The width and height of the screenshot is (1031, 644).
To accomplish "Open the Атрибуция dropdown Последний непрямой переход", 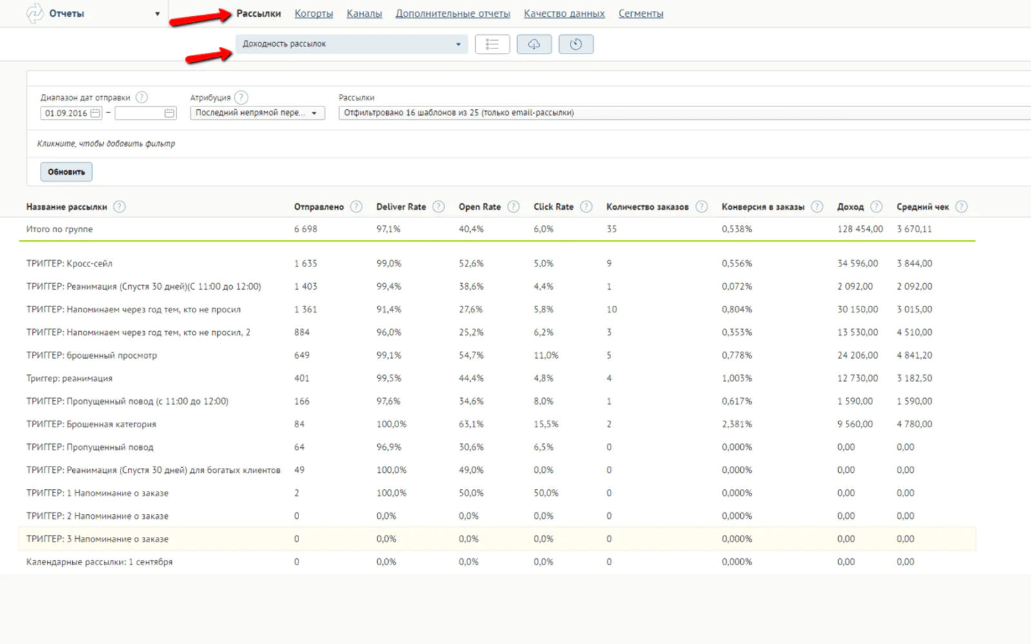I will (257, 113).
